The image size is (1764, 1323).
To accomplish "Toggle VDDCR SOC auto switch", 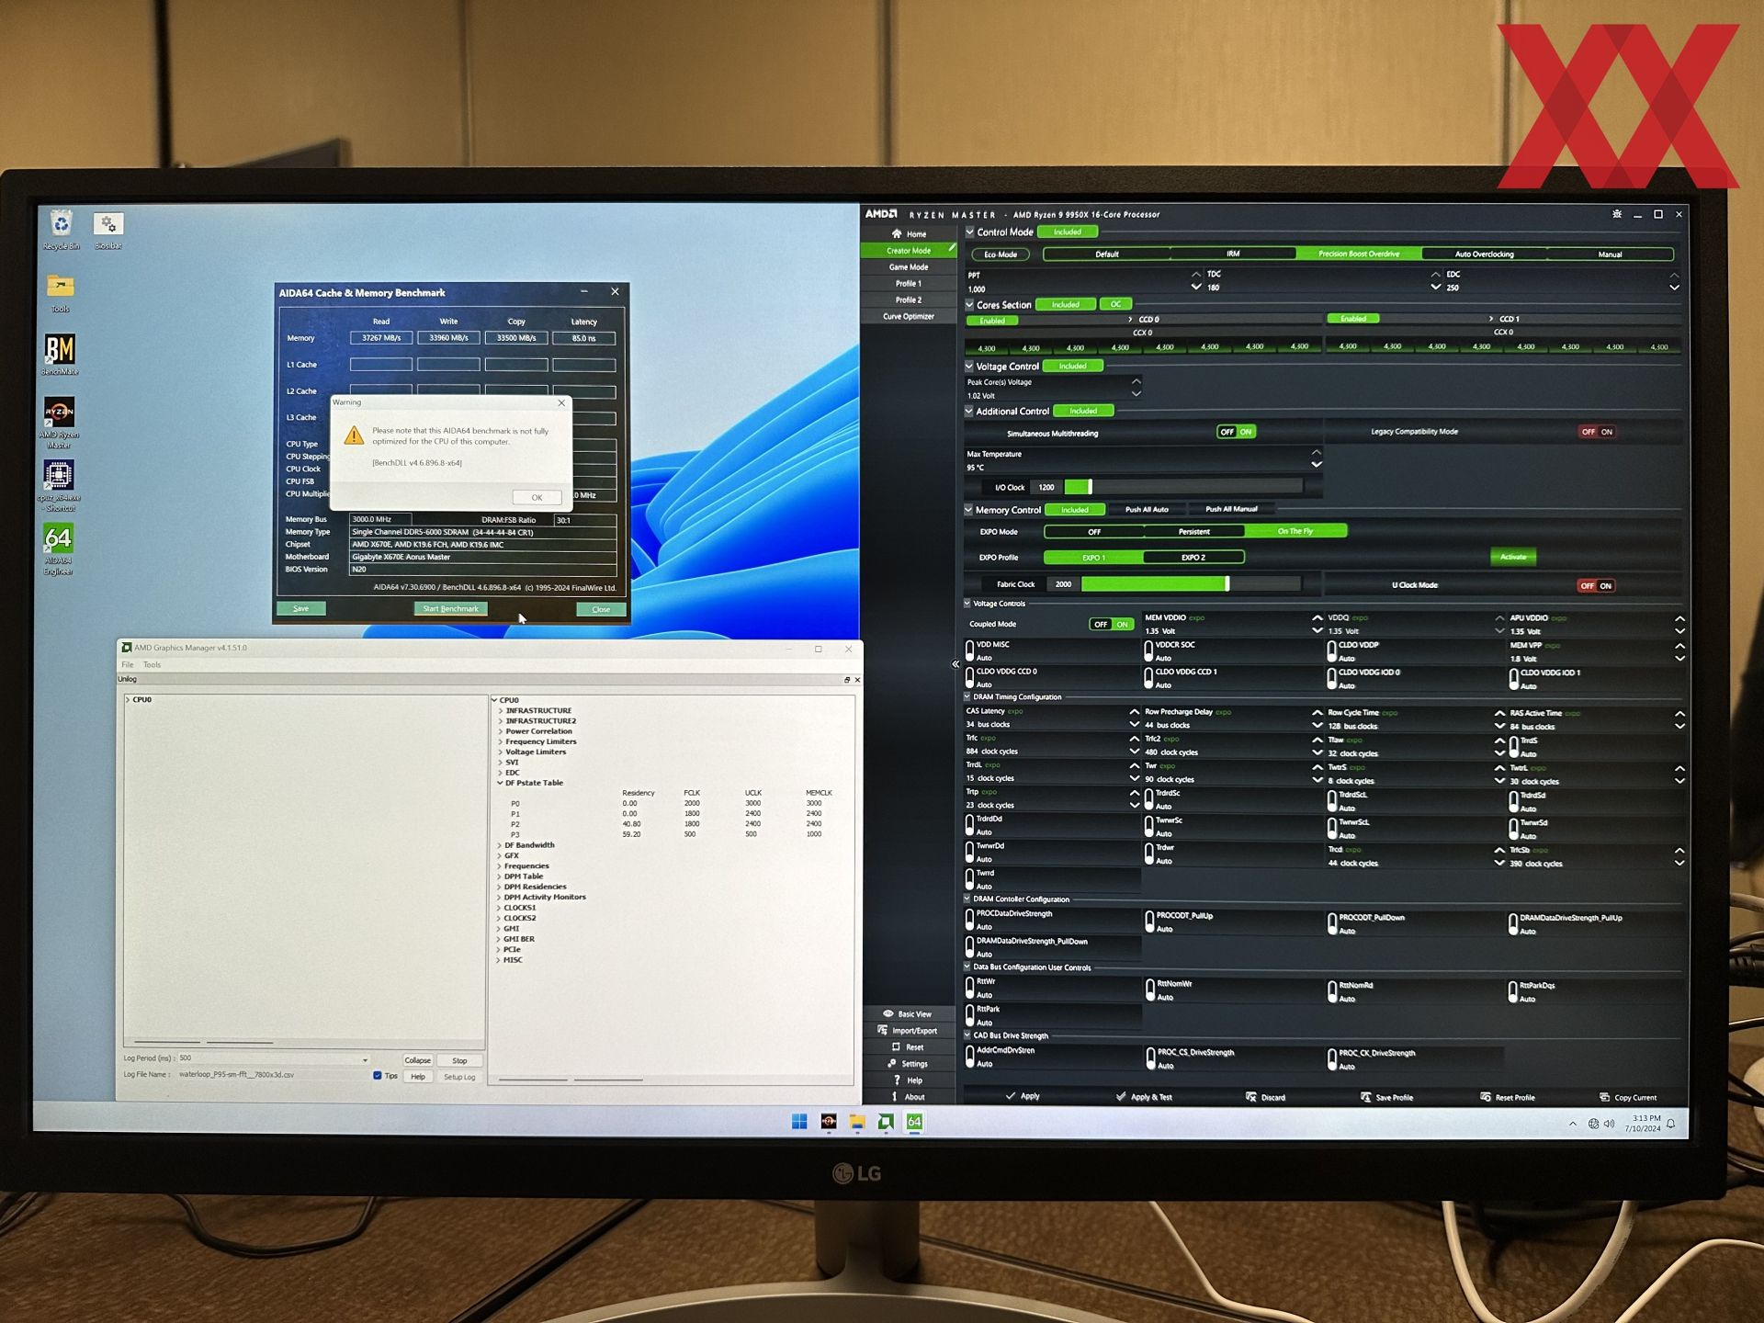I will click(x=1148, y=650).
